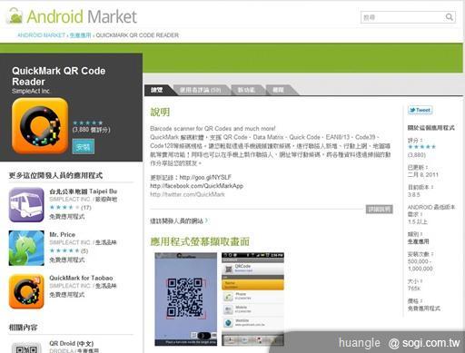Click the QUICKMARK QR CODE READER breadcrumb text
Screen dimensions: 465x353
(x=137, y=35)
